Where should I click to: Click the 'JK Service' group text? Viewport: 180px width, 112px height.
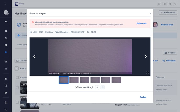pos(63,32)
